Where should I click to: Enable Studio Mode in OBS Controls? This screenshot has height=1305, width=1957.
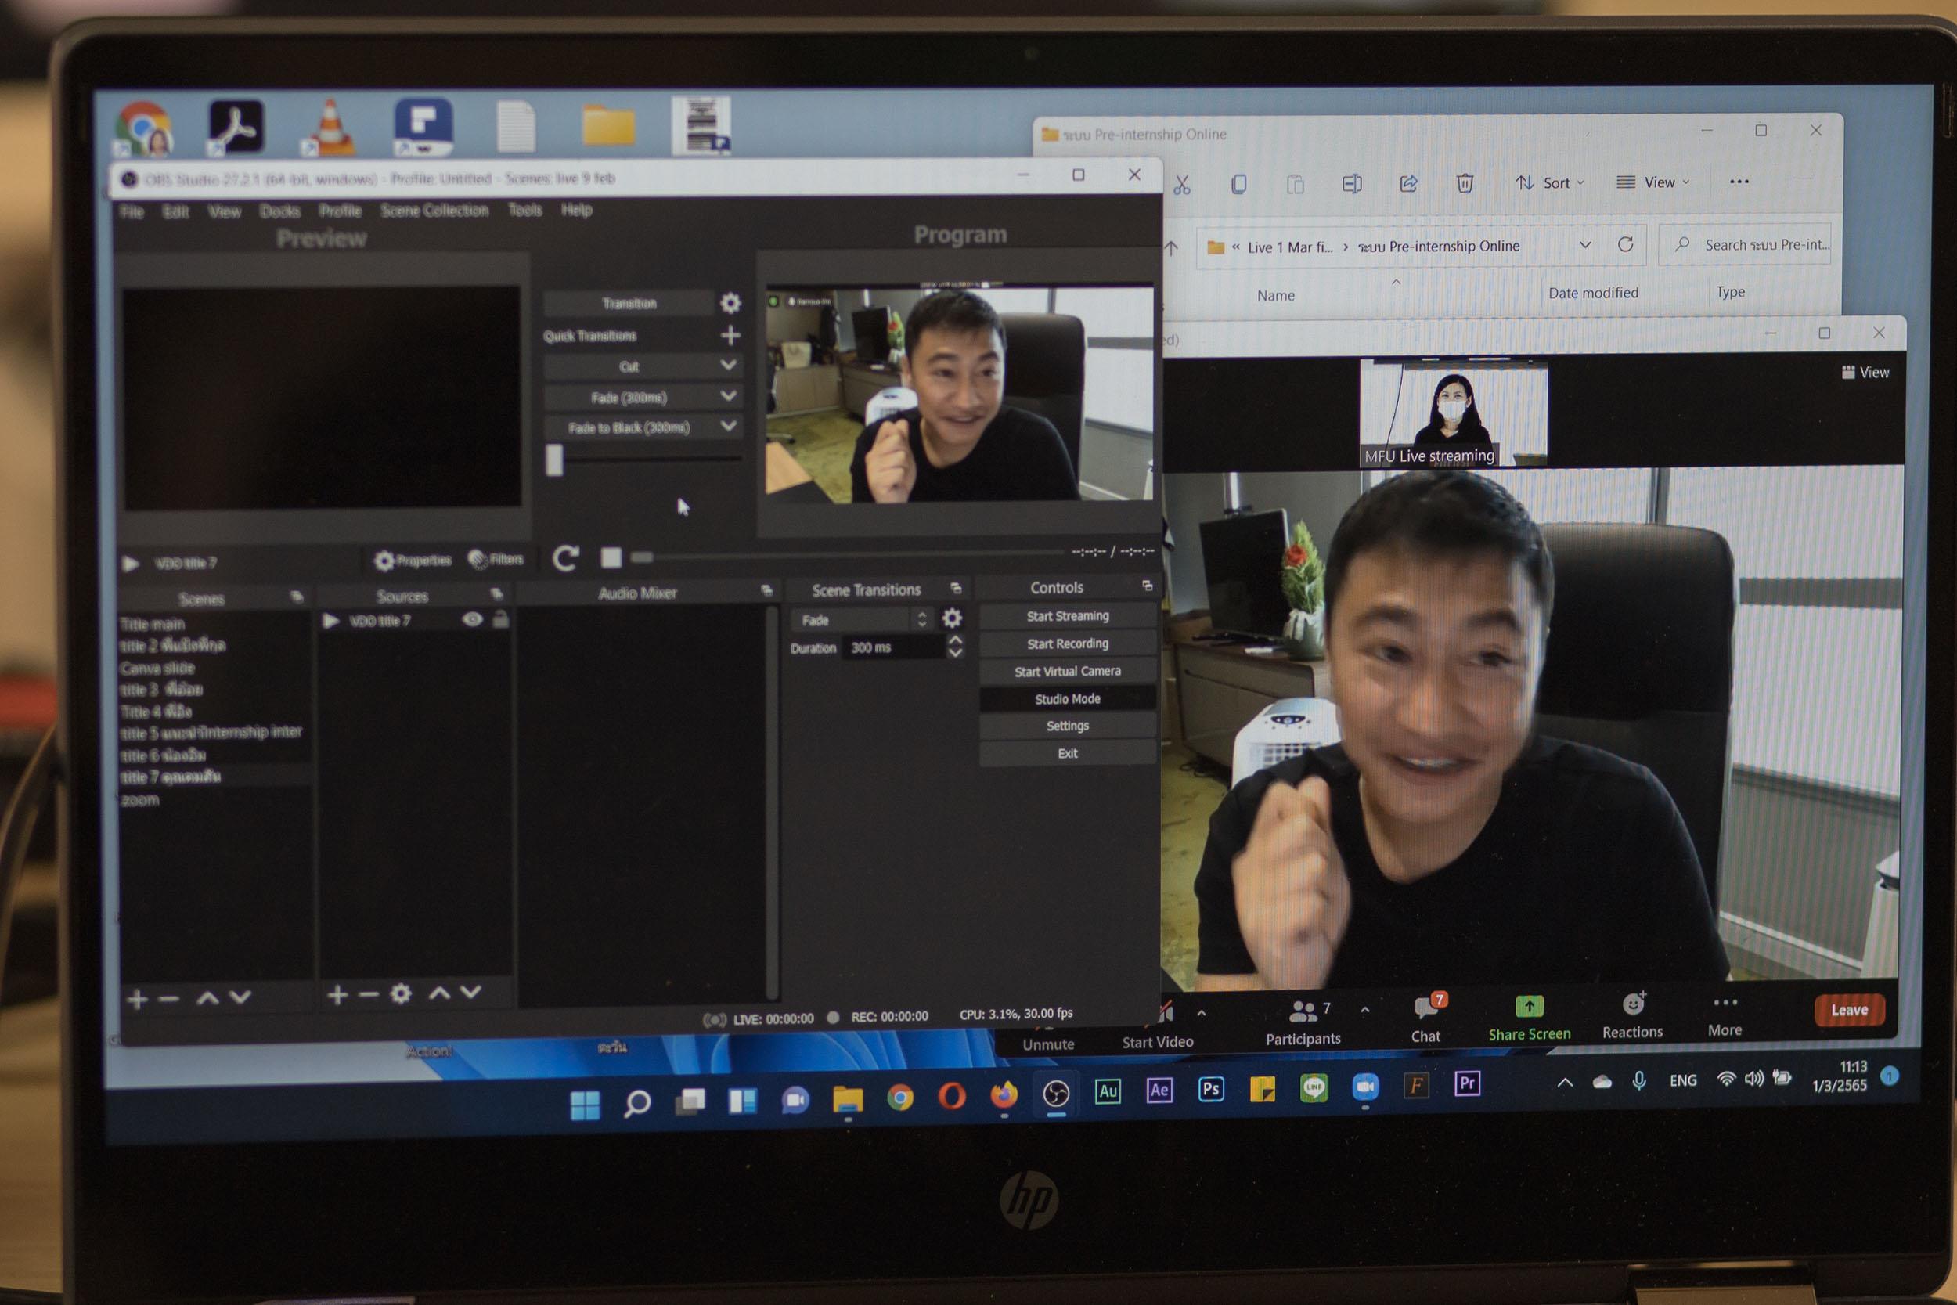[1068, 699]
